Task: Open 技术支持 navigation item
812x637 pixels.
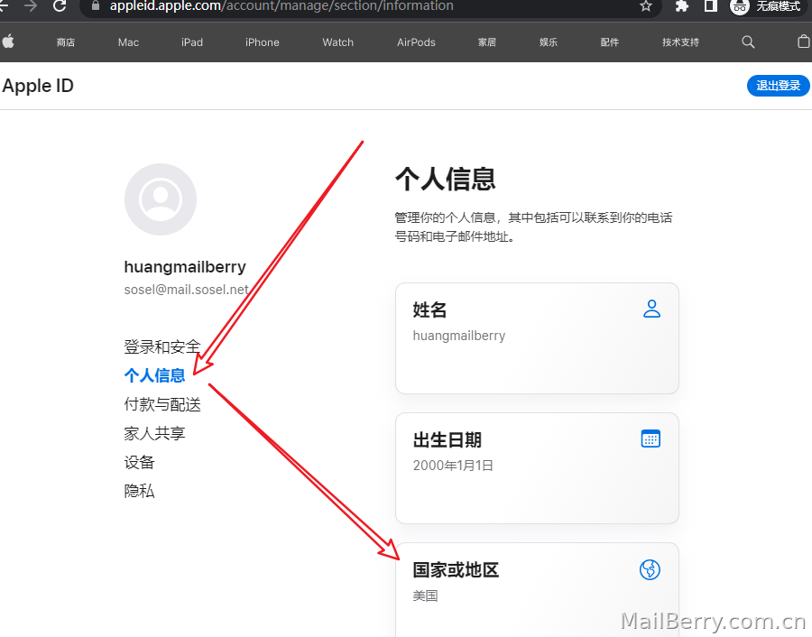Action: point(680,42)
